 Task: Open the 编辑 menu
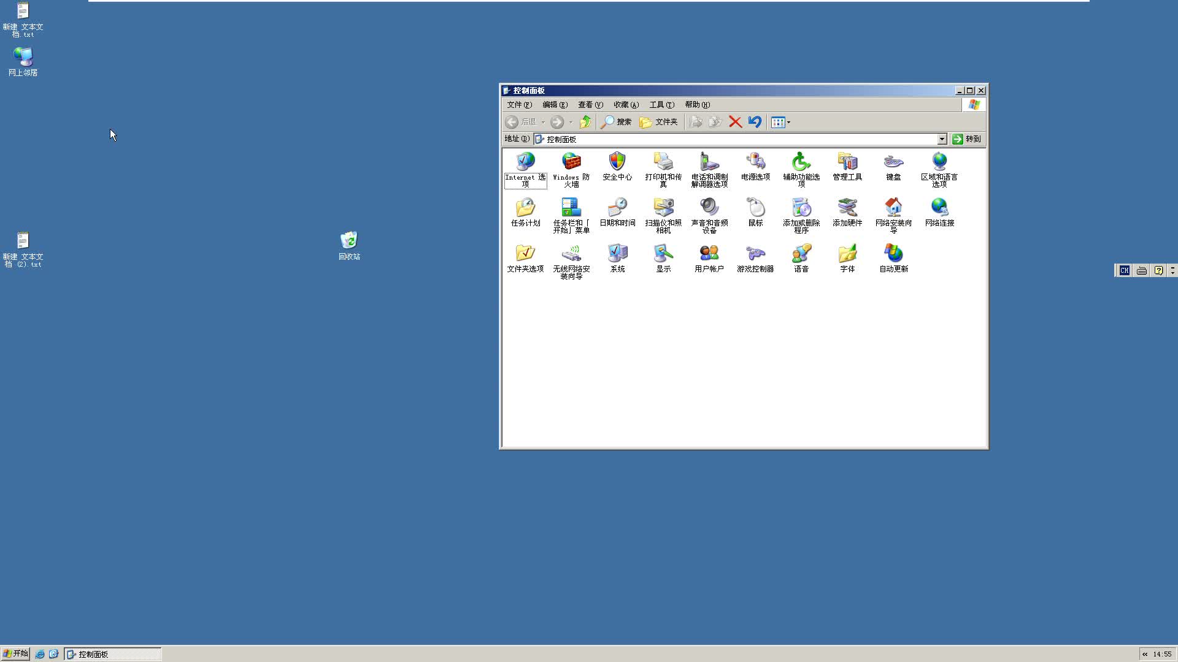click(555, 105)
